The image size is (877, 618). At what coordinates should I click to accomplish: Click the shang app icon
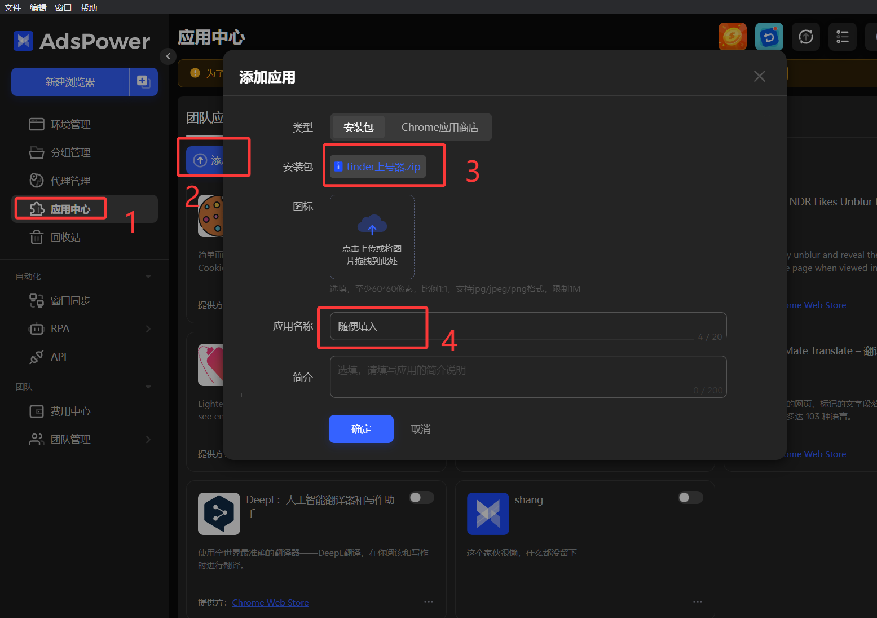pyautogui.click(x=488, y=514)
